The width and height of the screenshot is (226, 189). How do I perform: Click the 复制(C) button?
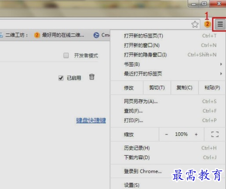coord(185,87)
